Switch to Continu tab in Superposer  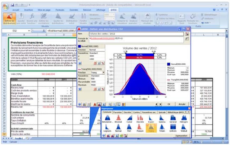pyautogui.click(x=136, y=112)
